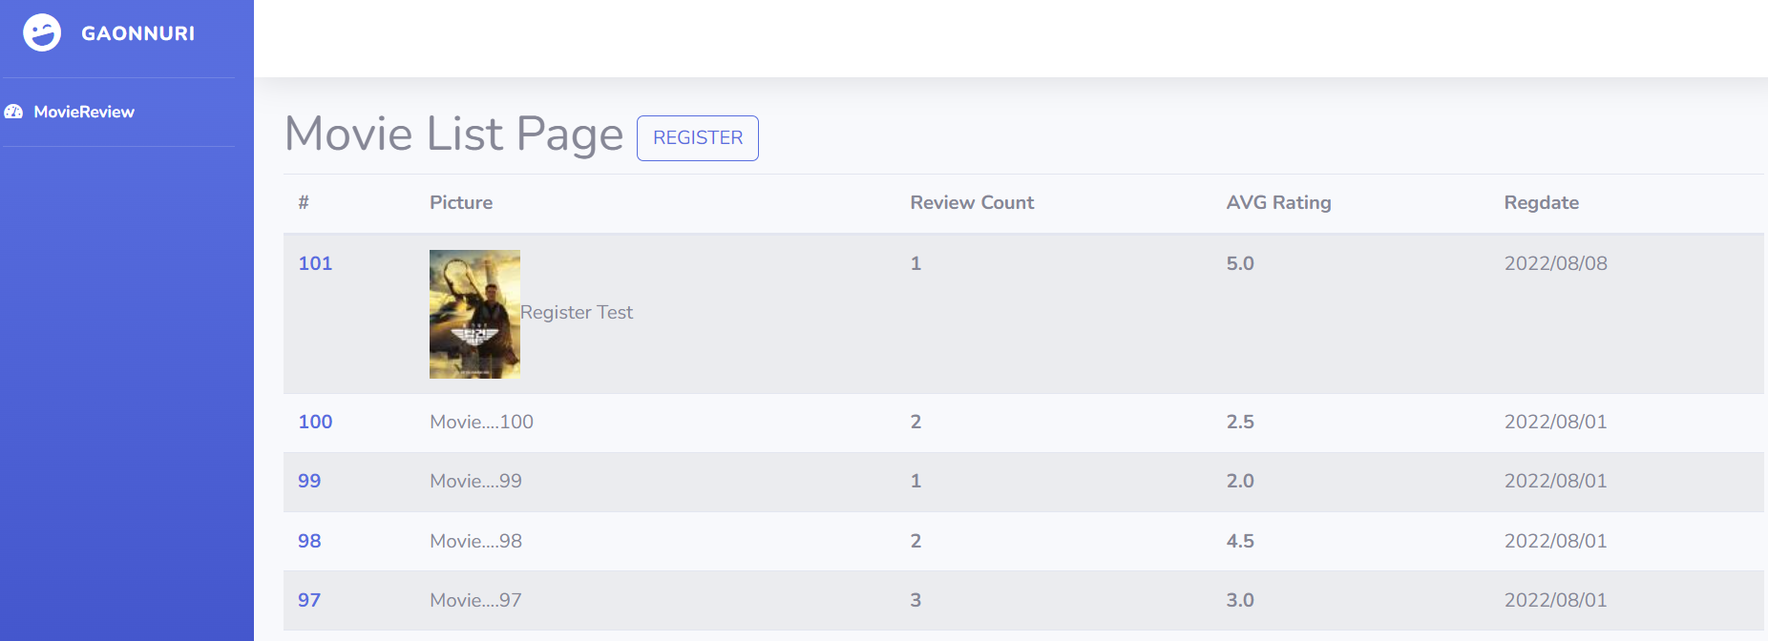Click the Register Test movie poster thumbnail

(x=474, y=314)
